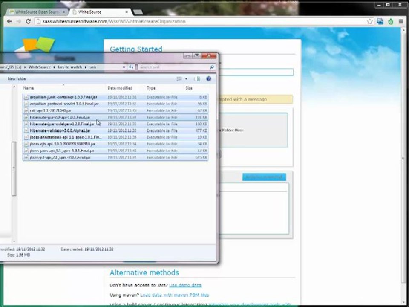Image resolution: width=409 pixels, height=307 pixels.
Task: Click the browser forward arrow
Action: (x=19, y=21)
